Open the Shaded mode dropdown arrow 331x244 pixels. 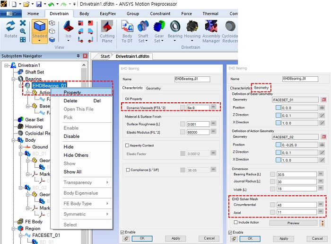[x=40, y=41]
